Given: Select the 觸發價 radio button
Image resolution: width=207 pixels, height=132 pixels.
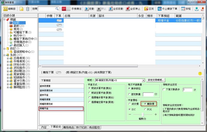Looking at the screenshot, I should 141,103.
